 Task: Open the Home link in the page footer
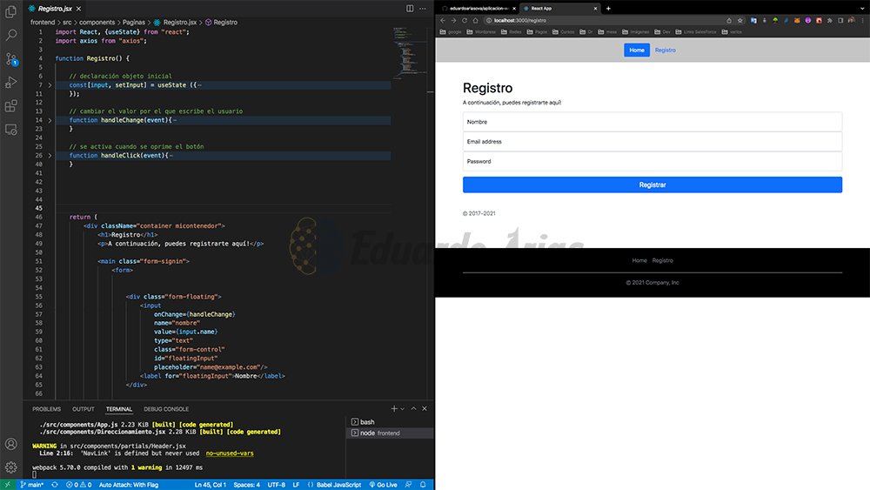pos(639,260)
